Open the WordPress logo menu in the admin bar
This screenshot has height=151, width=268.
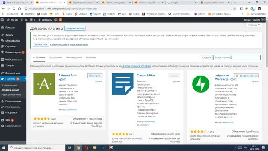[3, 20]
